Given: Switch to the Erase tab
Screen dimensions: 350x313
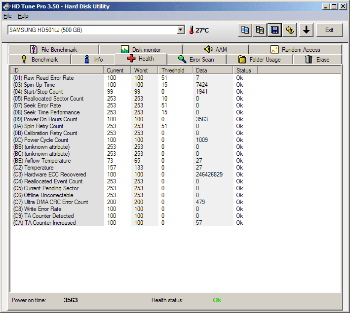Looking at the screenshot, I should 317,60.
